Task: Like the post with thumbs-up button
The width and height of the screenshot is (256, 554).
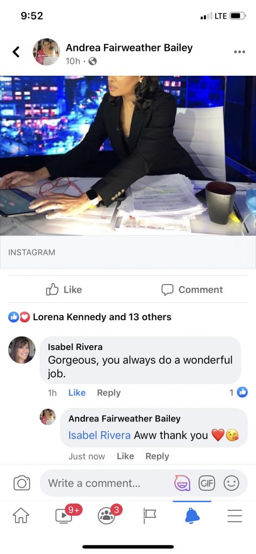Action: click(x=64, y=289)
